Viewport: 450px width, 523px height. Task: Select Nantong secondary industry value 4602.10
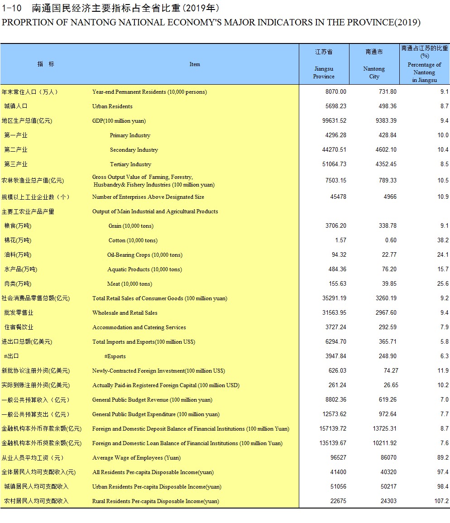(x=386, y=149)
